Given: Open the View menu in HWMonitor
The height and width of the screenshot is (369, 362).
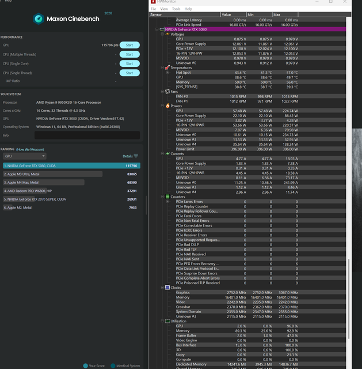Looking at the screenshot, I should pos(164,9).
